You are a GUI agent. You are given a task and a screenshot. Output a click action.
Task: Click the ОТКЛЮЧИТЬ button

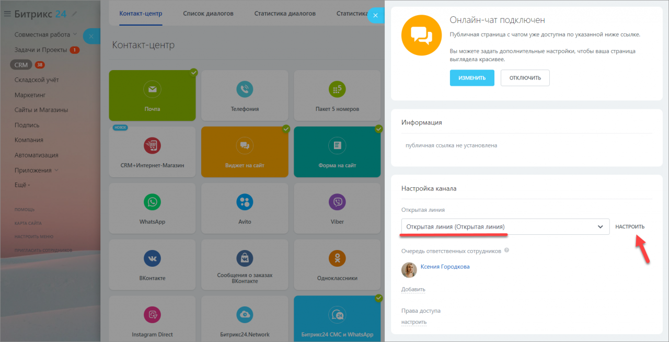click(525, 78)
